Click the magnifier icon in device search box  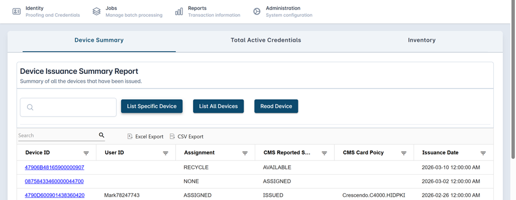coord(30,107)
